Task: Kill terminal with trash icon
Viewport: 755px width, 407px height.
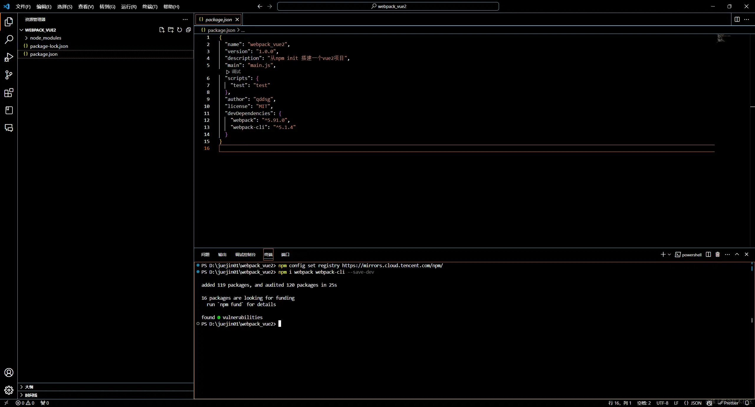Action: [x=718, y=255]
